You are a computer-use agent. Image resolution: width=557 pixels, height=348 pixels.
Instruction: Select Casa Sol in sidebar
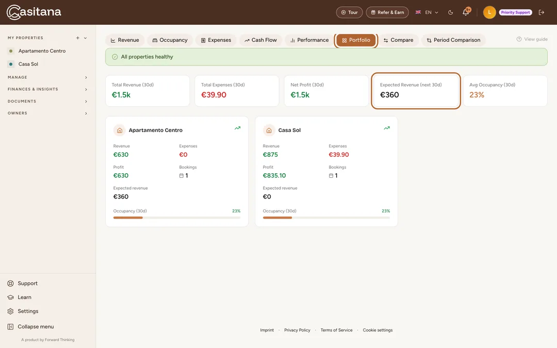point(28,64)
